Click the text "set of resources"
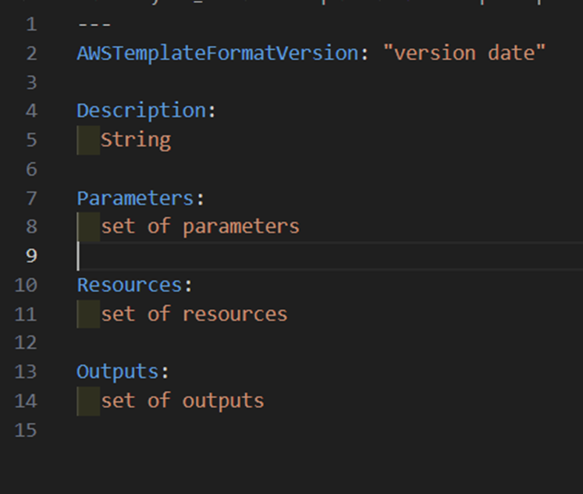The width and height of the screenshot is (583, 494). click(x=194, y=314)
